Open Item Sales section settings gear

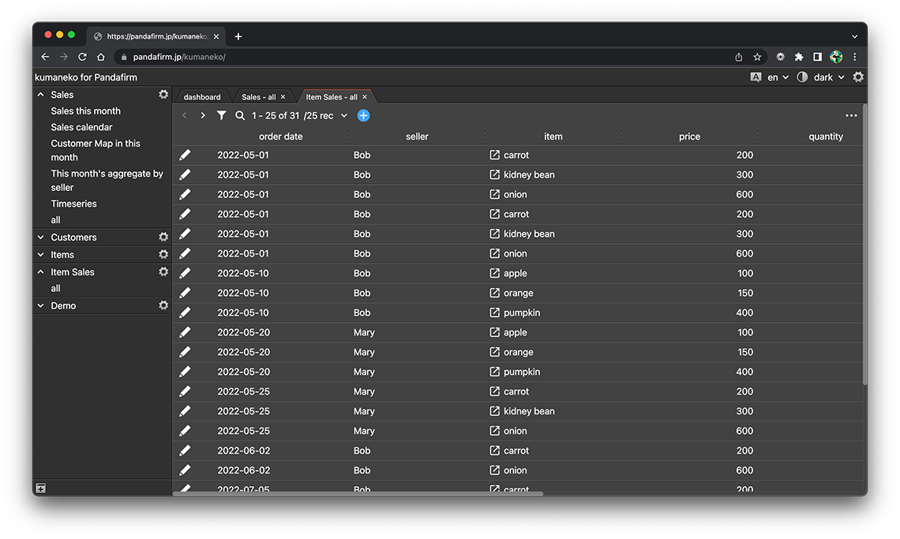[x=163, y=272]
